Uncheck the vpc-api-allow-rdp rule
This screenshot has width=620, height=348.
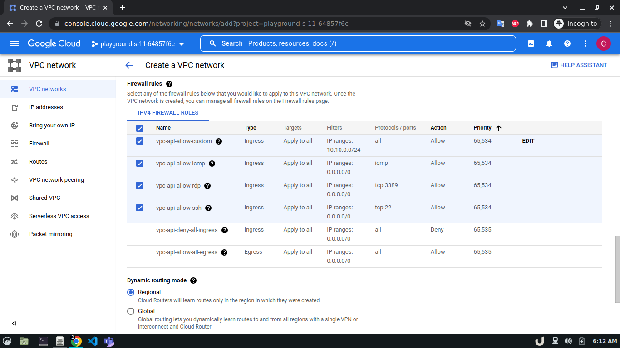coord(140,185)
